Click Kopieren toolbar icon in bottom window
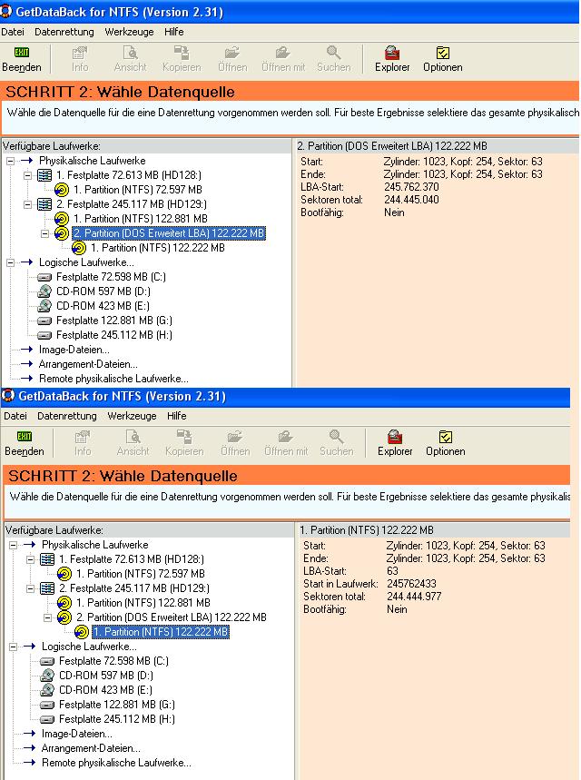581x780 pixels. click(184, 437)
